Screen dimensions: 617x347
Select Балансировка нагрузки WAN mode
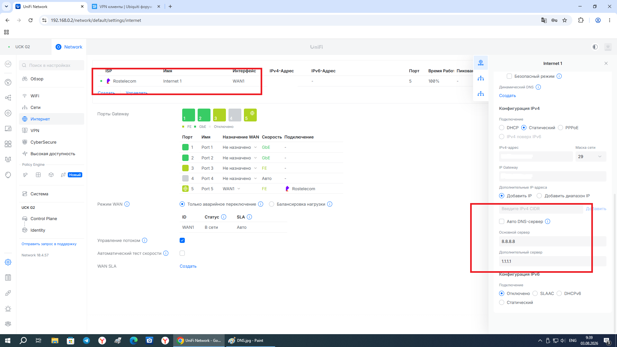[272, 204]
